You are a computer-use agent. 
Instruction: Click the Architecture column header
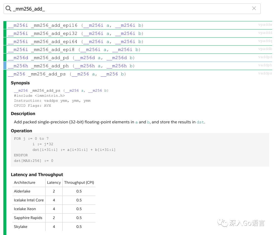coord(24,183)
